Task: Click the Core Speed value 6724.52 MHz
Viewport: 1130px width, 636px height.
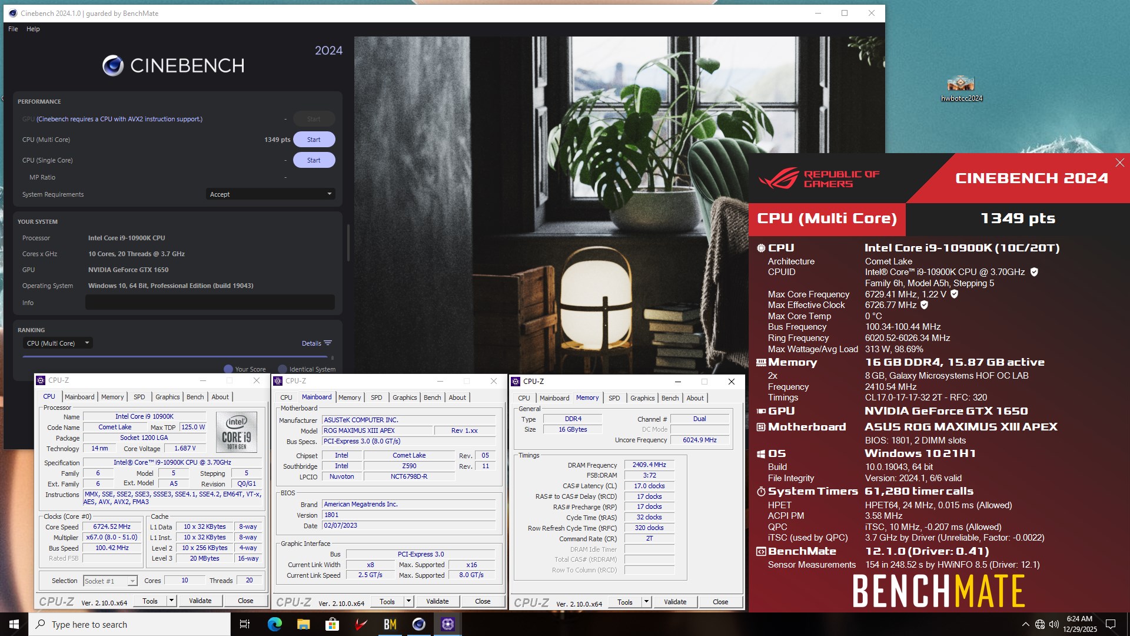Action: (x=112, y=527)
